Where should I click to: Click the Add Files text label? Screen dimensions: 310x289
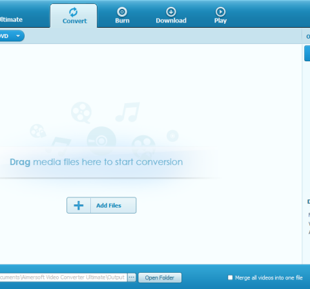108,206
